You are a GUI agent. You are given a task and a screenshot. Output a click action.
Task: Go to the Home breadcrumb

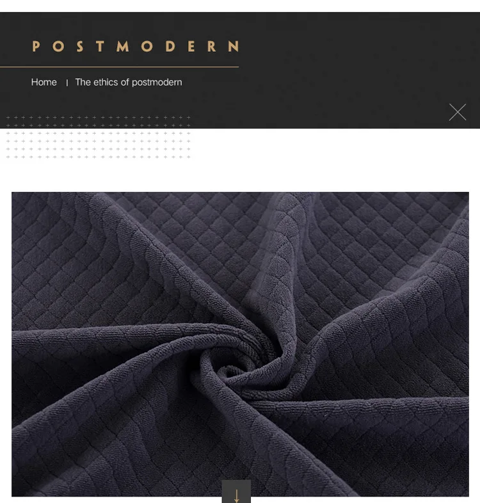[x=44, y=83]
